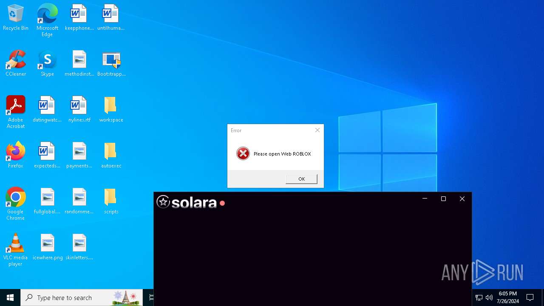Viewport: 544px width, 306px height.
Task: Open the taskbar clock showing 6:05 PM
Action: coord(507,297)
